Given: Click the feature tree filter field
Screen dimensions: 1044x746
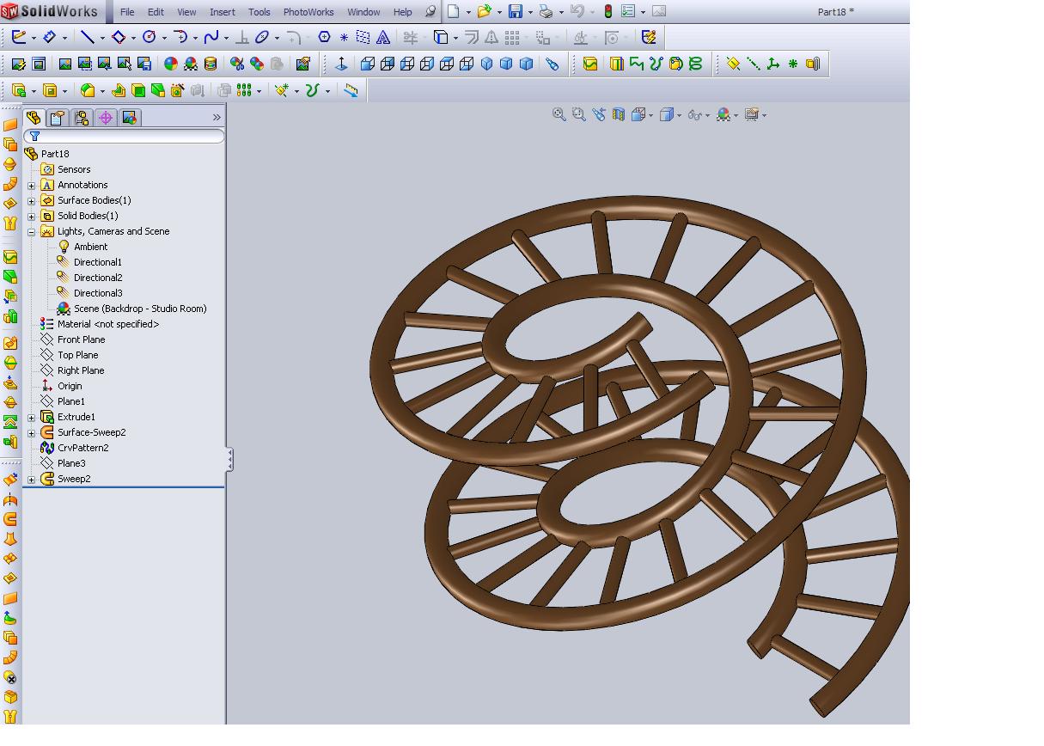Looking at the screenshot, I should [x=125, y=136].
